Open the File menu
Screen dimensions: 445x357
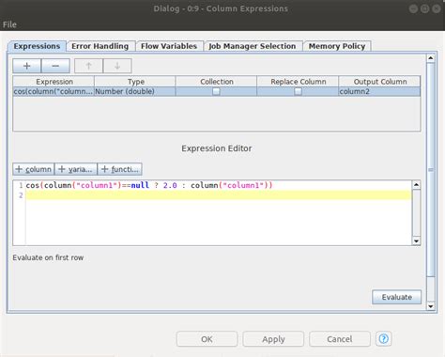pyautogui.click(x=9, y=24)
